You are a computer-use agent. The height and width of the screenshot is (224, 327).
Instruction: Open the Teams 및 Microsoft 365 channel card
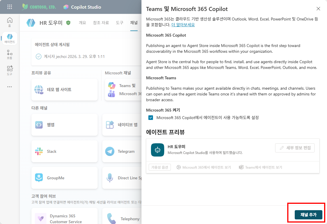coord(123,90)
